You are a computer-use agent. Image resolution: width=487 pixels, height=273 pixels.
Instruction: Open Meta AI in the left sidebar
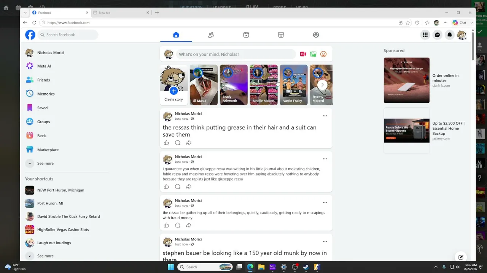click(x=44, y=66)
